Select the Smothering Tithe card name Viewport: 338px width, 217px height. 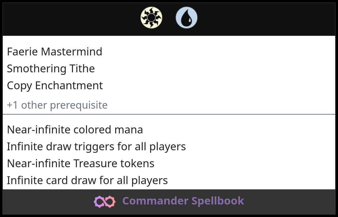pyautogui.click(x=51, y=69)
